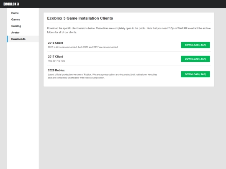Click the '2026 Roblox' title

[x=56, y=70]
